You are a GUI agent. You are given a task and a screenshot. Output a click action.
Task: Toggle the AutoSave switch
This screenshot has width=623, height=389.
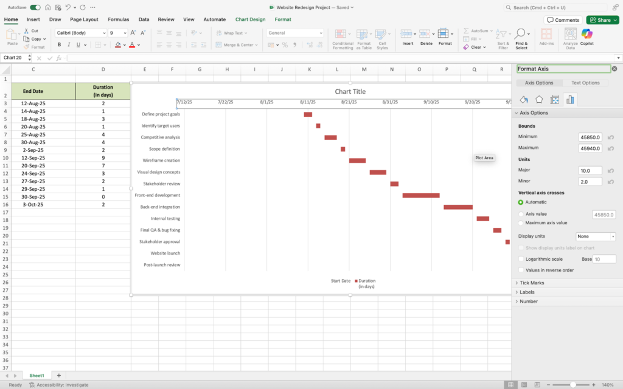pos(35,7)
